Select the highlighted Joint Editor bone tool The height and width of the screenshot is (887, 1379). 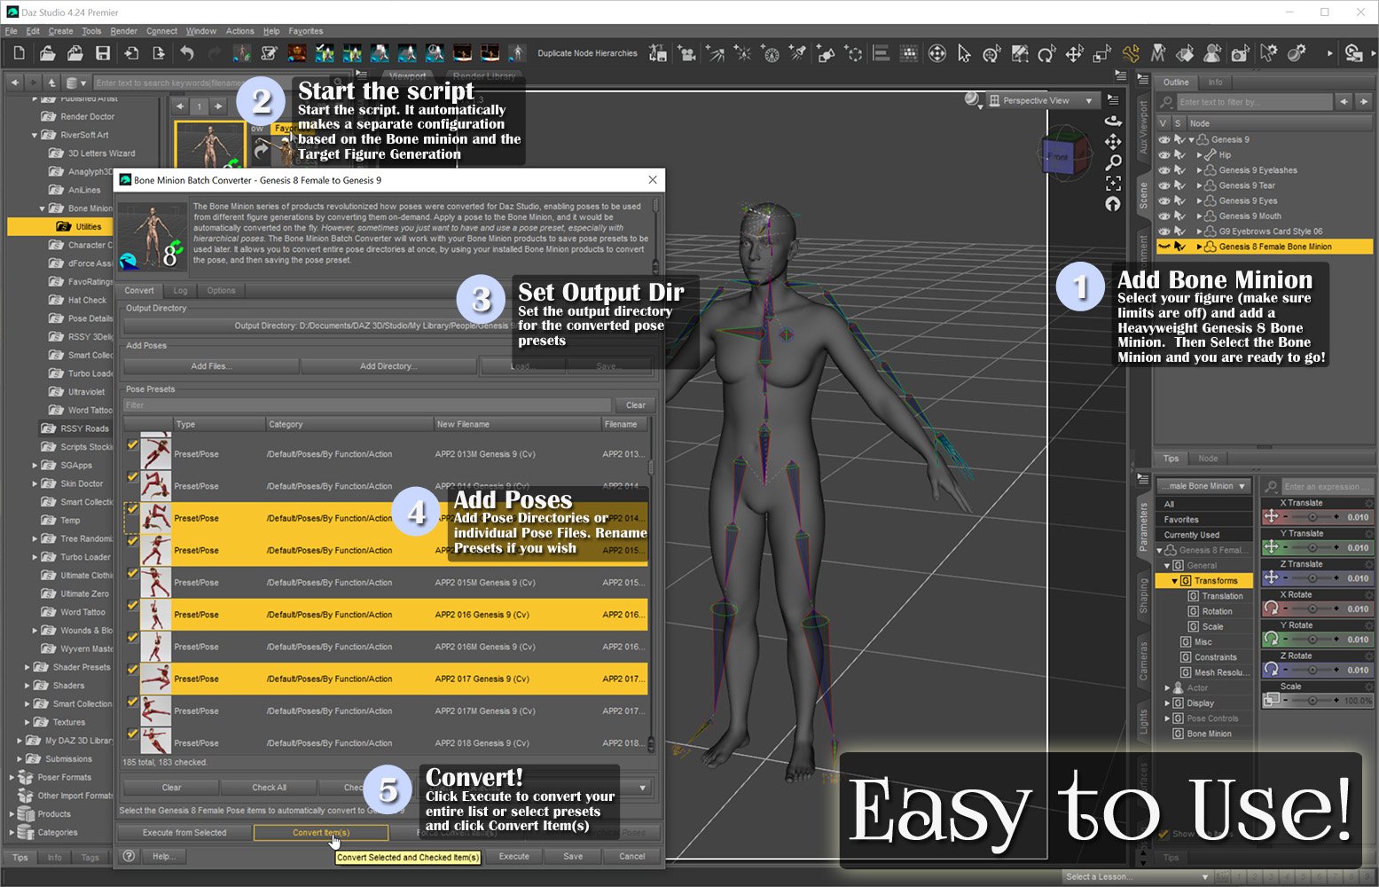1130,54
